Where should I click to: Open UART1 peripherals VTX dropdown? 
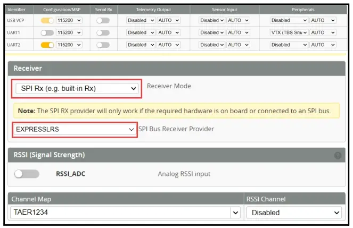(289, 32)
